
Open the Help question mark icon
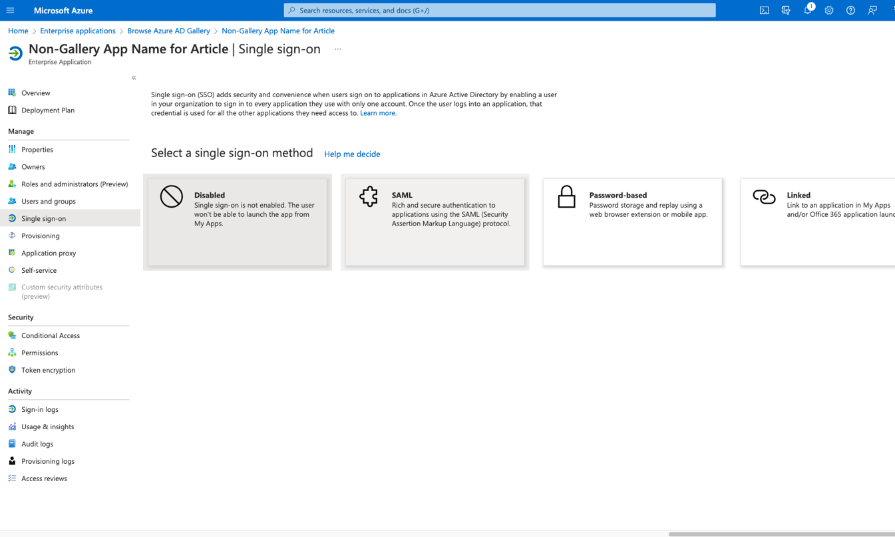(x=850, y=10)
